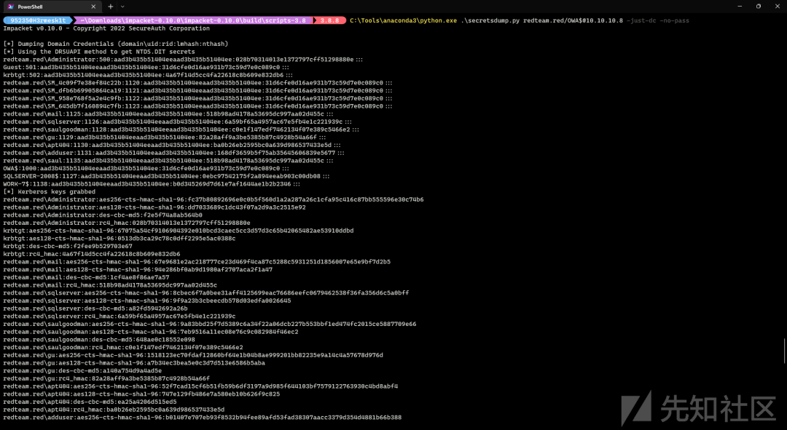The width and height of the screenshot is (787, 430).
Task: Click the krbtgt rc4_hmac key line
Action: pyautogui.click(x=92, y=254)
